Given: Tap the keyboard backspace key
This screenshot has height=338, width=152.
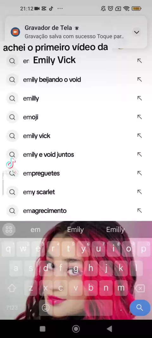Looking at the screenshot, I should [x=140, y=288].
